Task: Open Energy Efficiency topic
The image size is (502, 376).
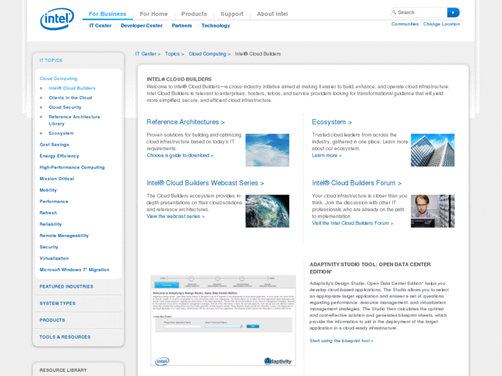Action: pyautogui.click(x=59, y=156)
